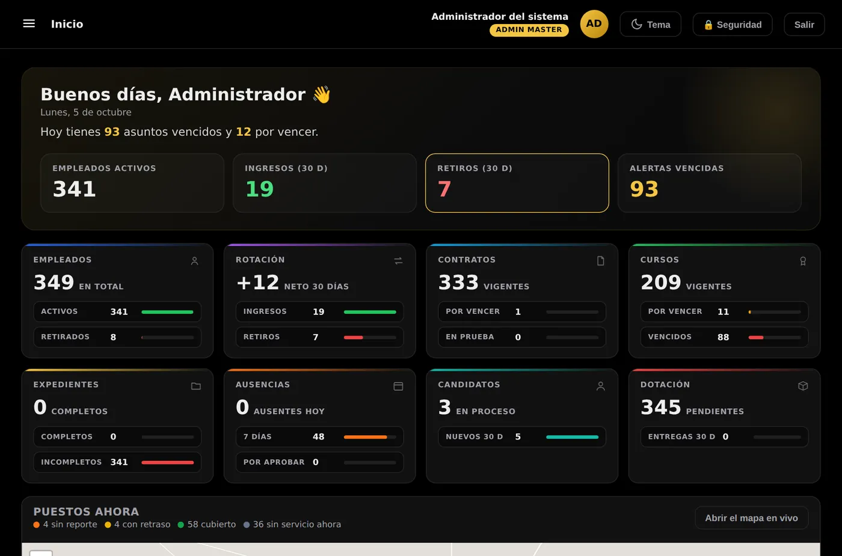Click Salir to log out
Viewport: 842px width, 556px height.
tap(804, 24)
